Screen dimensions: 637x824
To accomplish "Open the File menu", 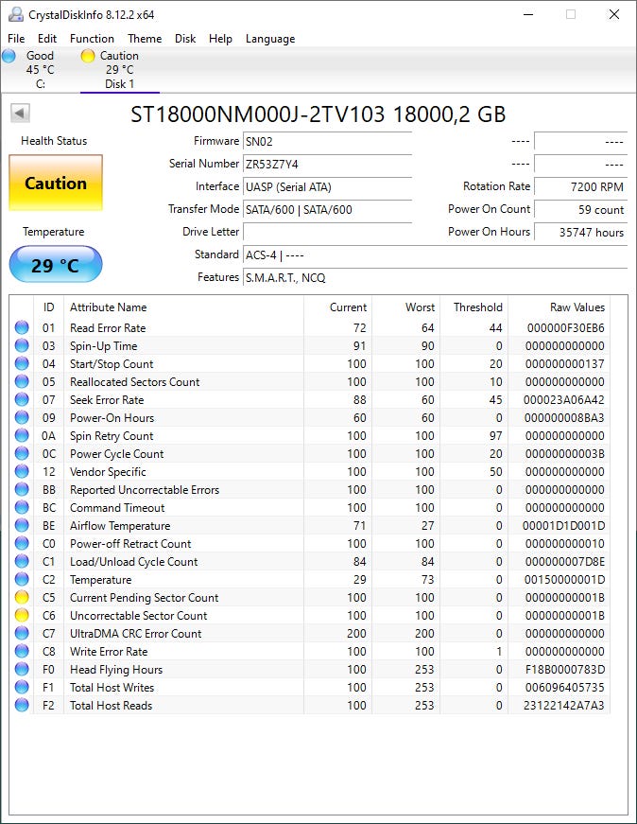I will [16, 39].
